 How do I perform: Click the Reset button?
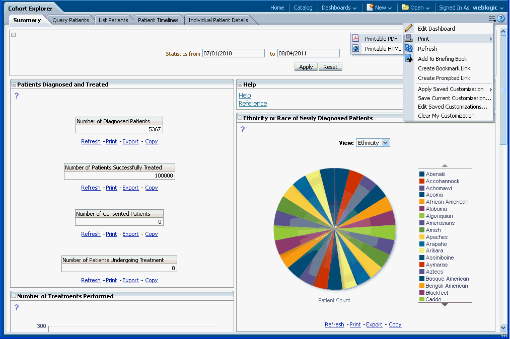[330, 66]
